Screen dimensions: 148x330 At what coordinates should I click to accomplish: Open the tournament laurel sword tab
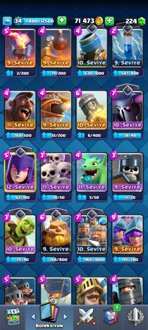[x=136, y=317]
